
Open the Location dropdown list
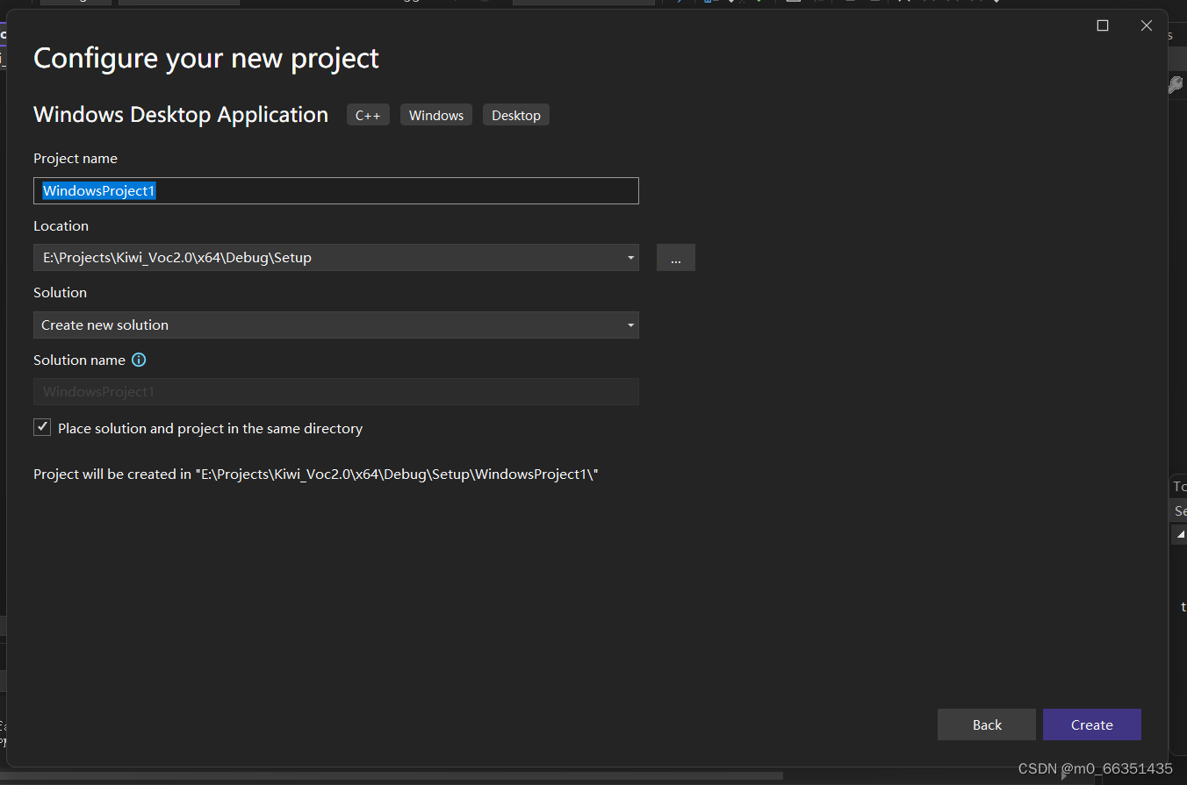click(630, 257)
